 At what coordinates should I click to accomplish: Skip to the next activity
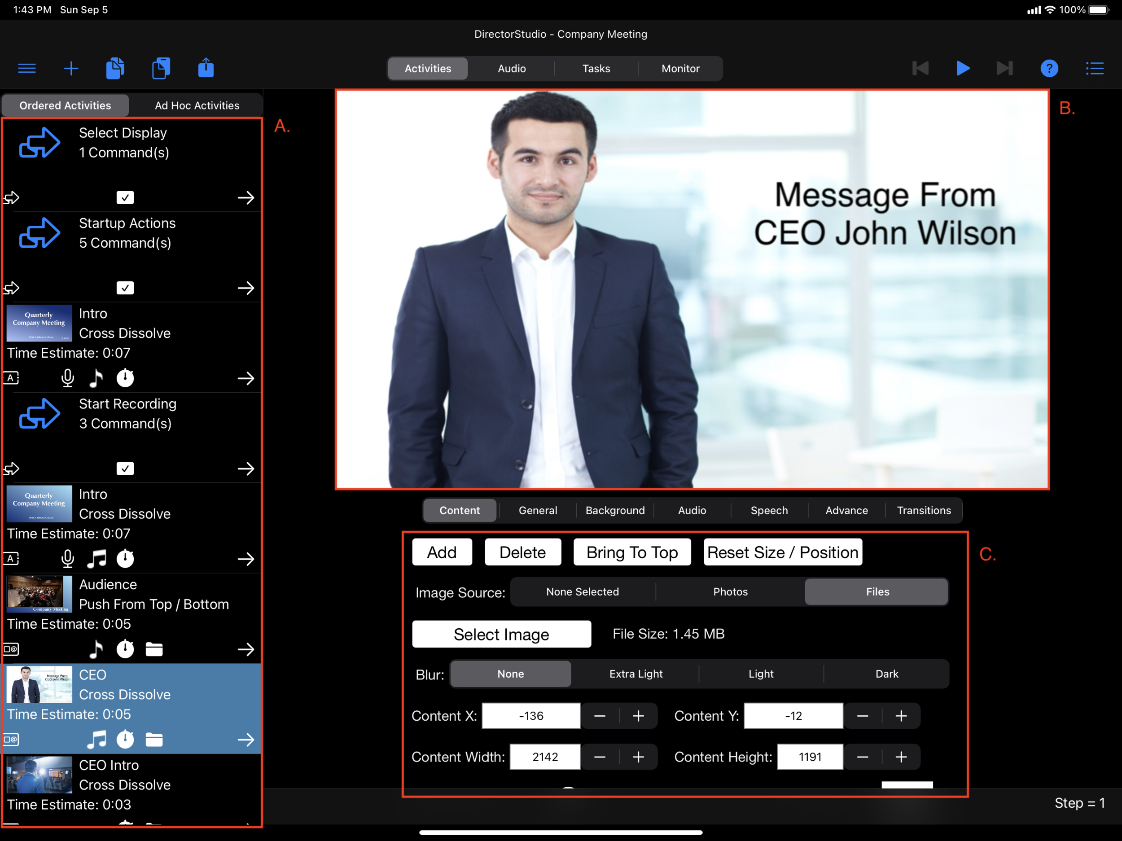click(1004, 69)
